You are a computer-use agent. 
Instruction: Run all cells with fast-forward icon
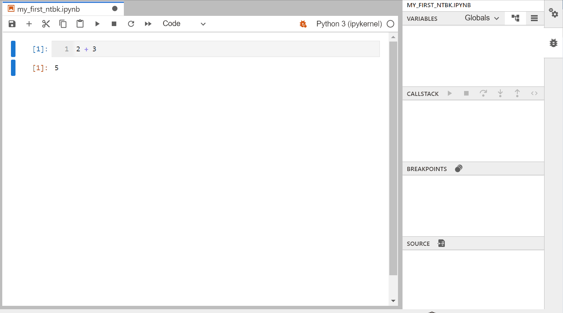click(x=148, y=23)
